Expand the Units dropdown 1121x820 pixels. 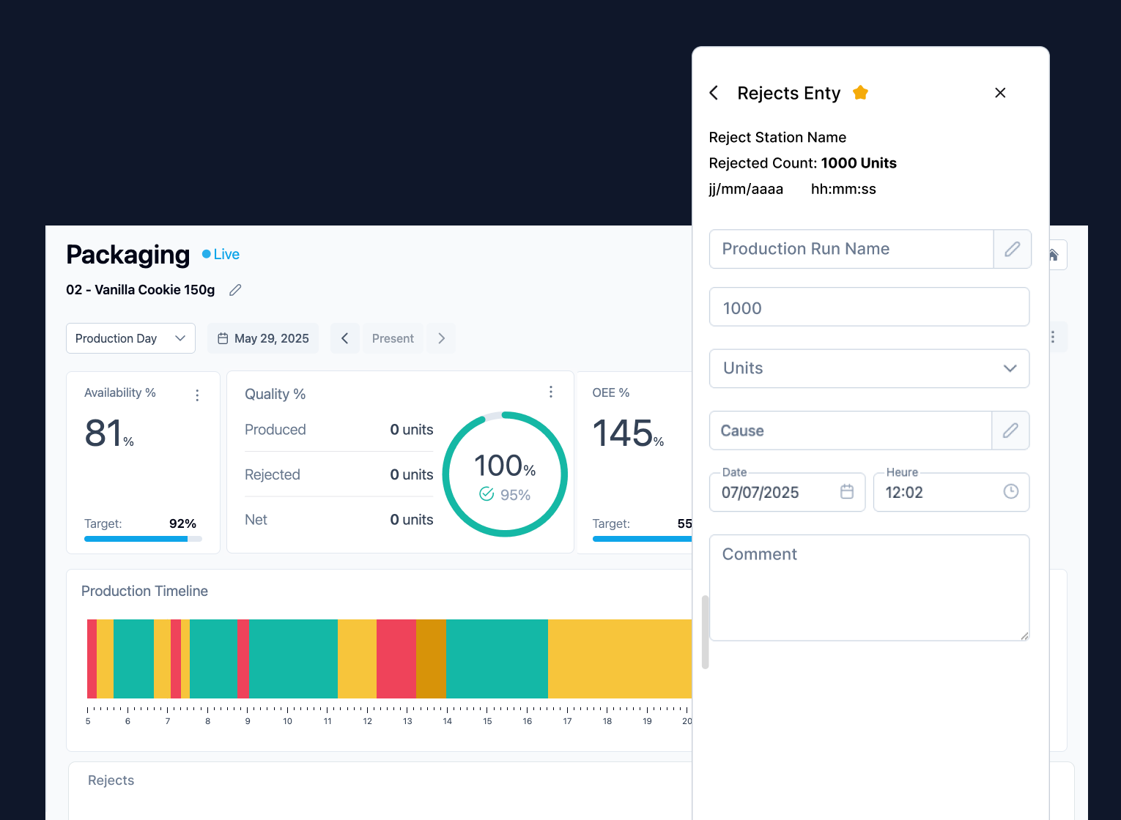pos(869,368)
